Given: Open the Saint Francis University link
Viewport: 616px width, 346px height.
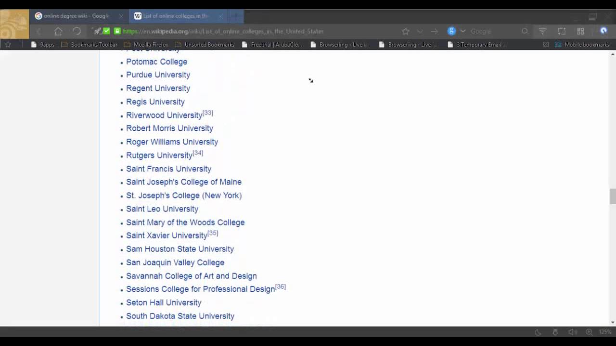Looking at the screenshot, I should 168,169.
